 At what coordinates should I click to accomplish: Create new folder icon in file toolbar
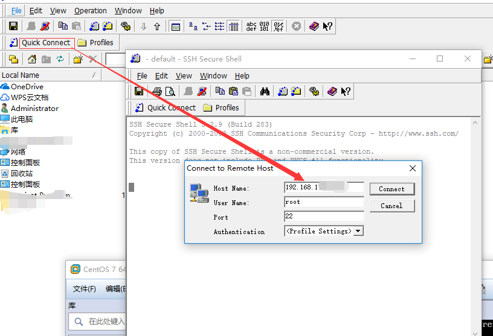pyautogui.click(x=78, y=59)
